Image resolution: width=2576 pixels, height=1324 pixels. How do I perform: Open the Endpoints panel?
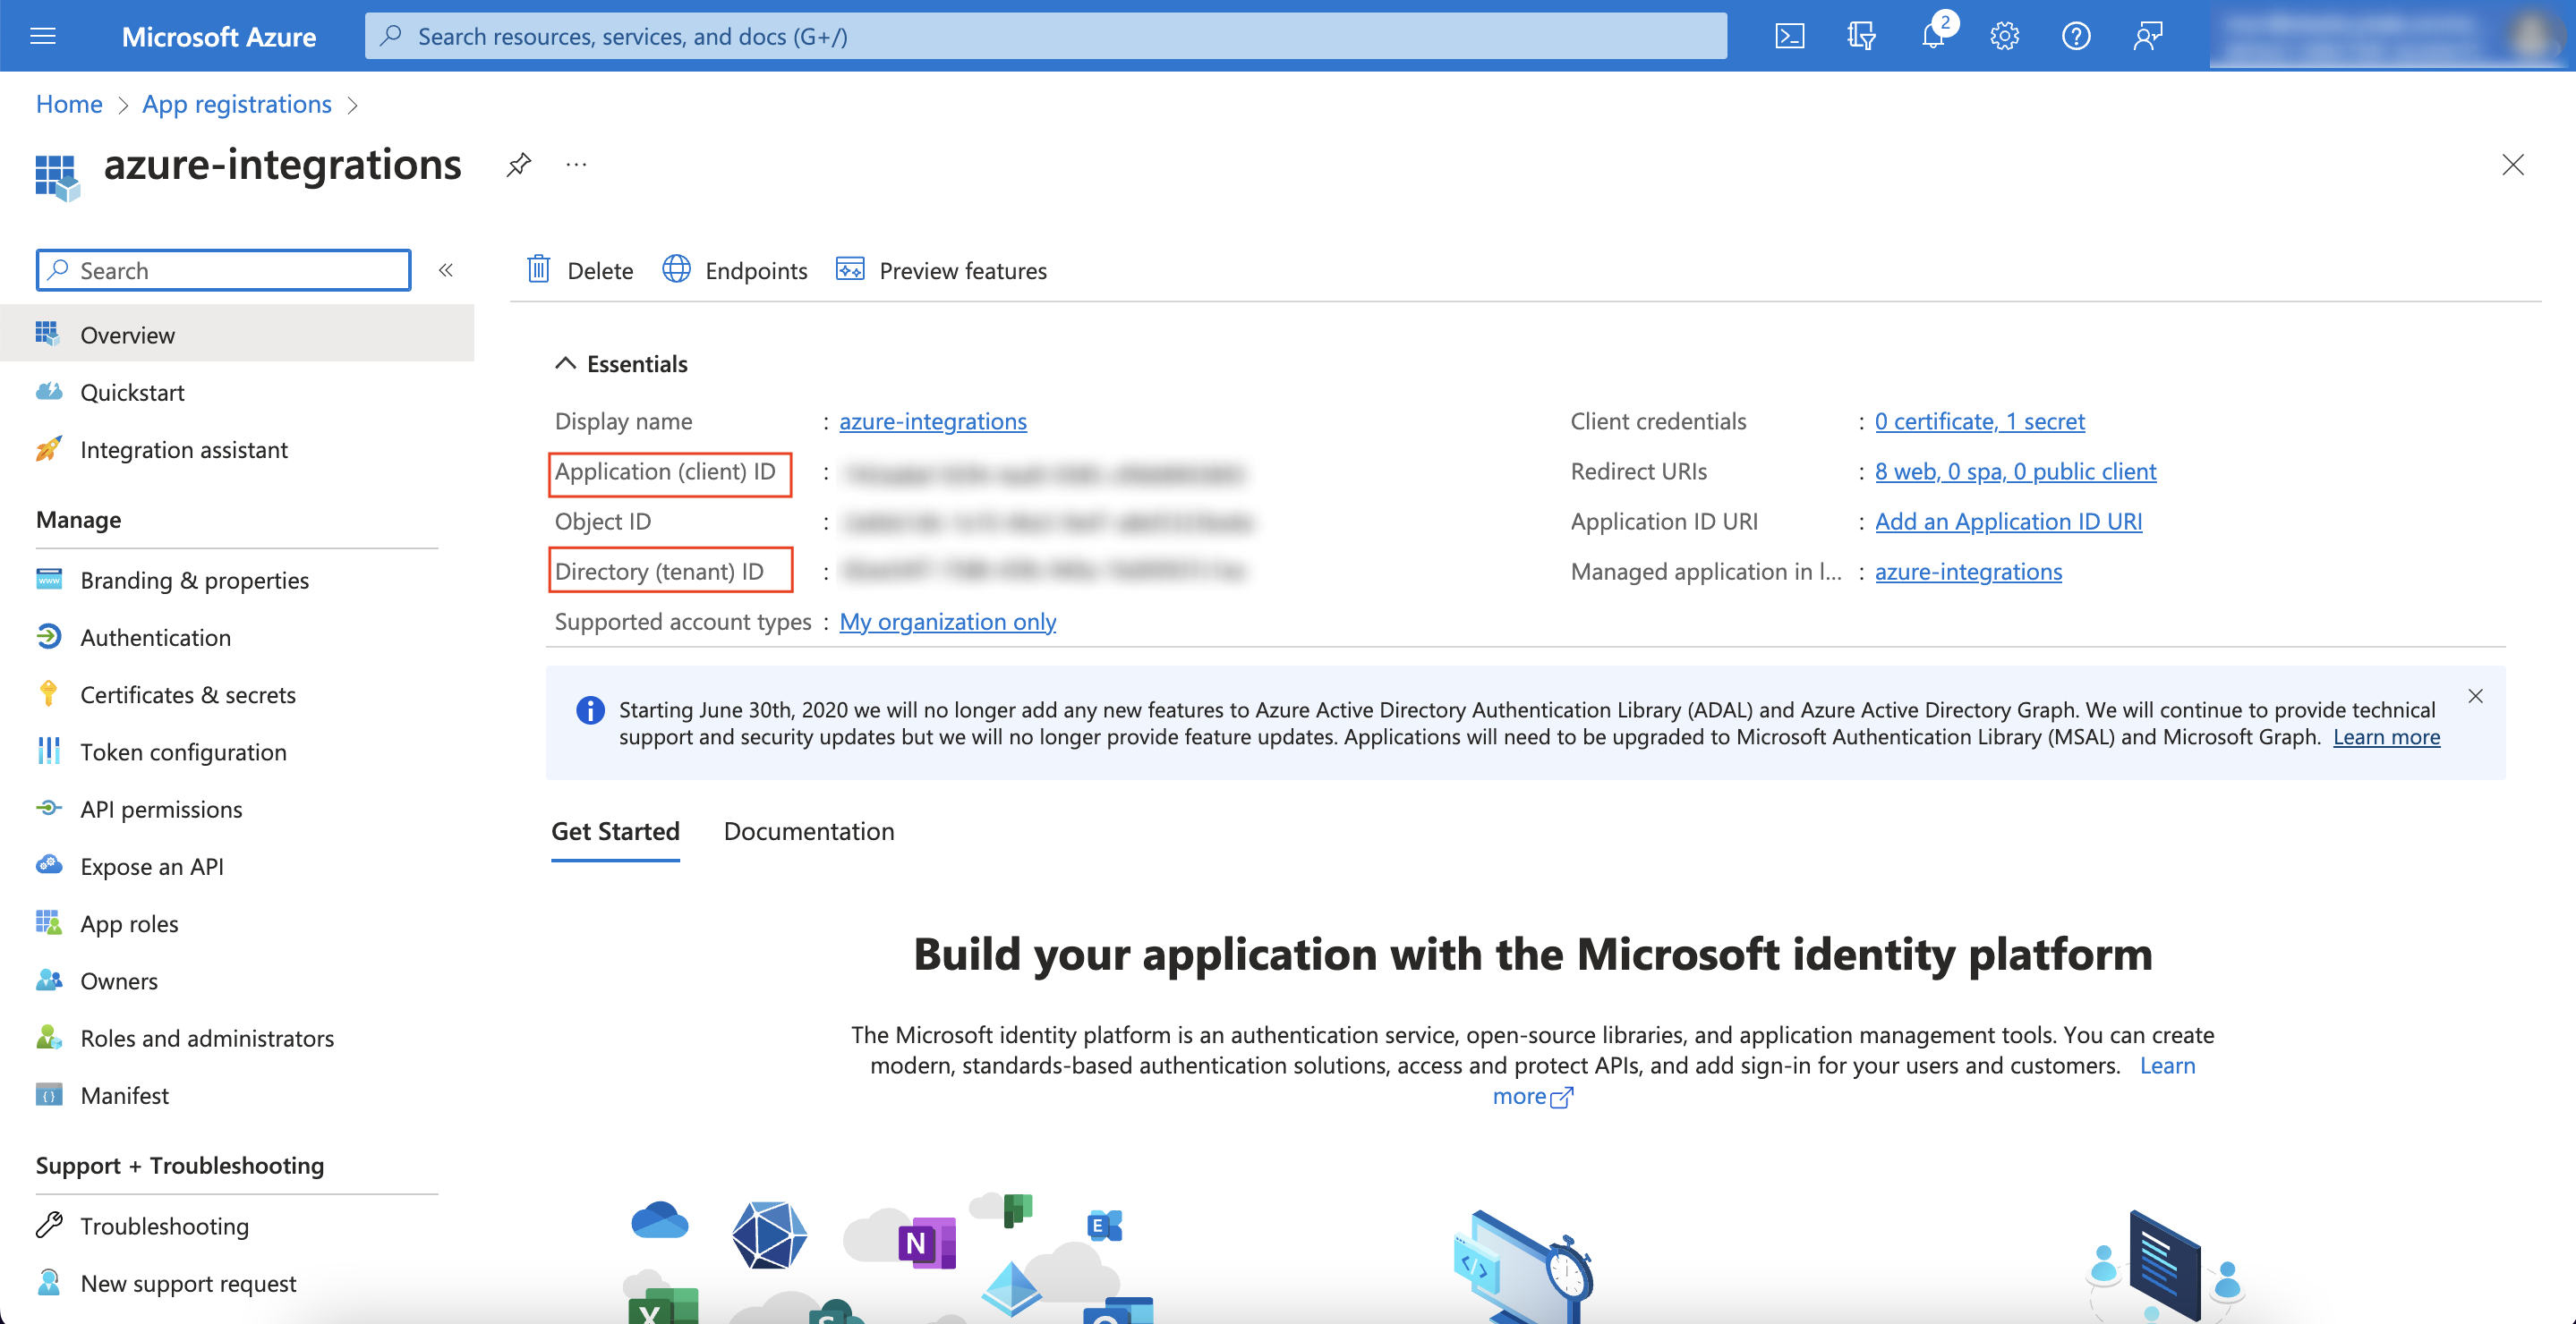point(735,270)
